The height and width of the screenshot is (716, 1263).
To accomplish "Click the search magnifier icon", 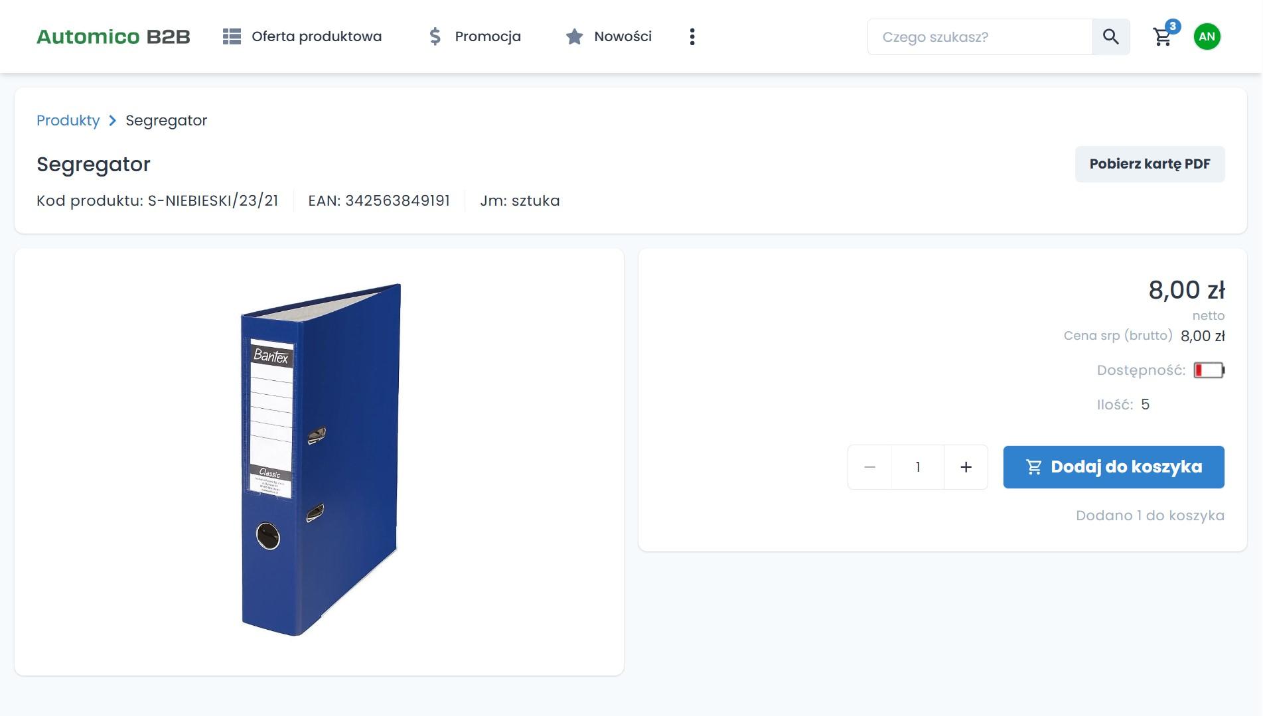I will (1110, 37).
